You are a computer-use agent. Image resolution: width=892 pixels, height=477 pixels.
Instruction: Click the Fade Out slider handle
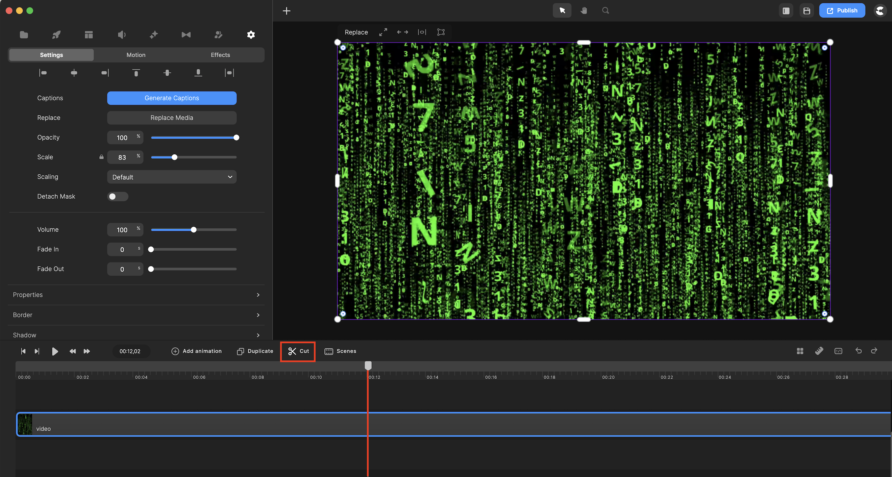(151, 269)
